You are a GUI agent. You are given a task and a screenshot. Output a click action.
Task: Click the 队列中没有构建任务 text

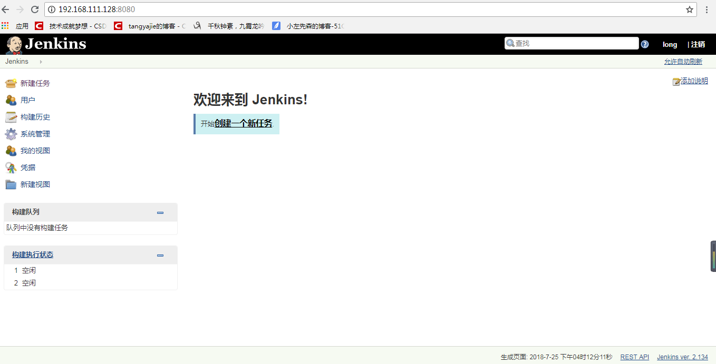37,228
